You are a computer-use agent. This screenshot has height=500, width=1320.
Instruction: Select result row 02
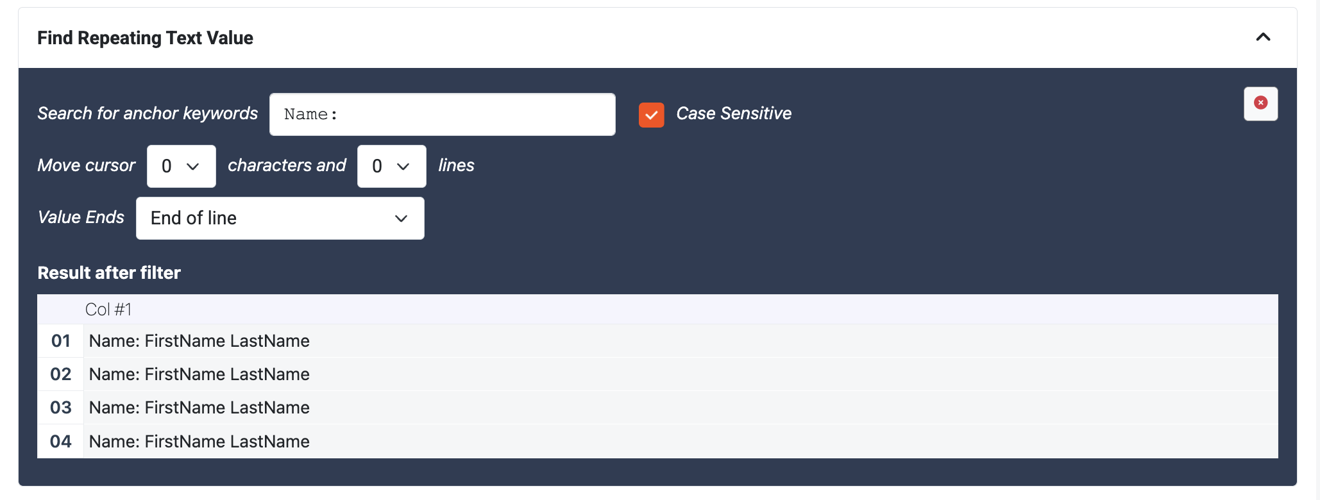[199, 374]
